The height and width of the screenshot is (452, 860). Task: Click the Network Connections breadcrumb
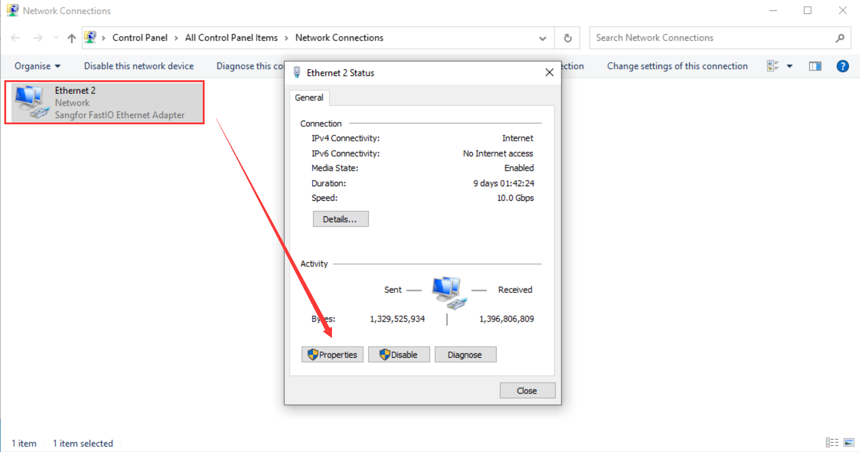pyautogui.click(x=339, y=37)
